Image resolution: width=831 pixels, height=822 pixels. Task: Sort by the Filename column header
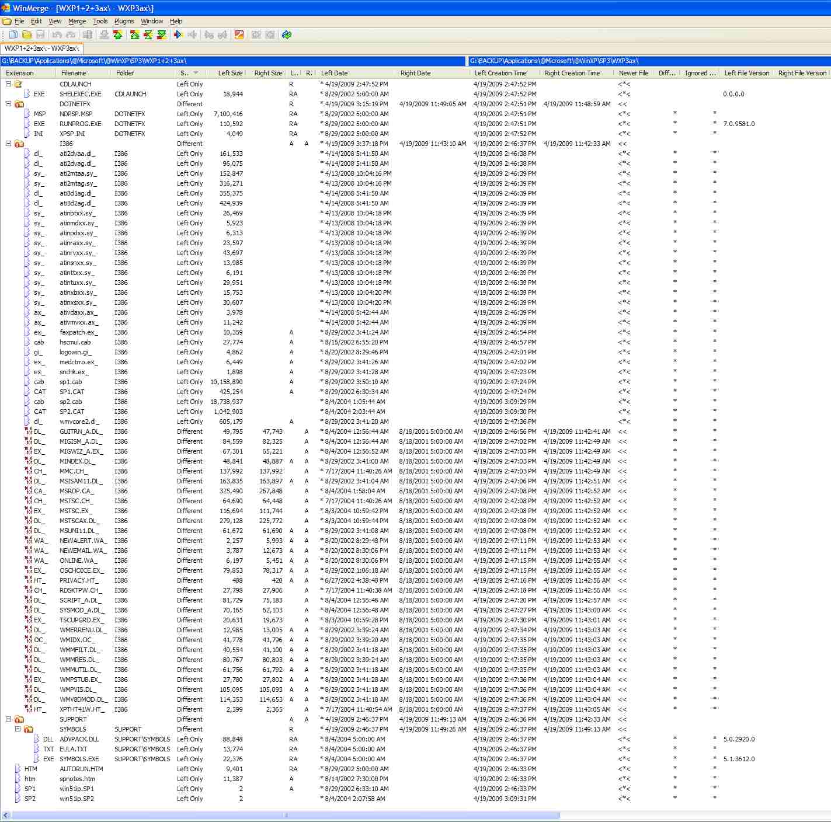83,73
